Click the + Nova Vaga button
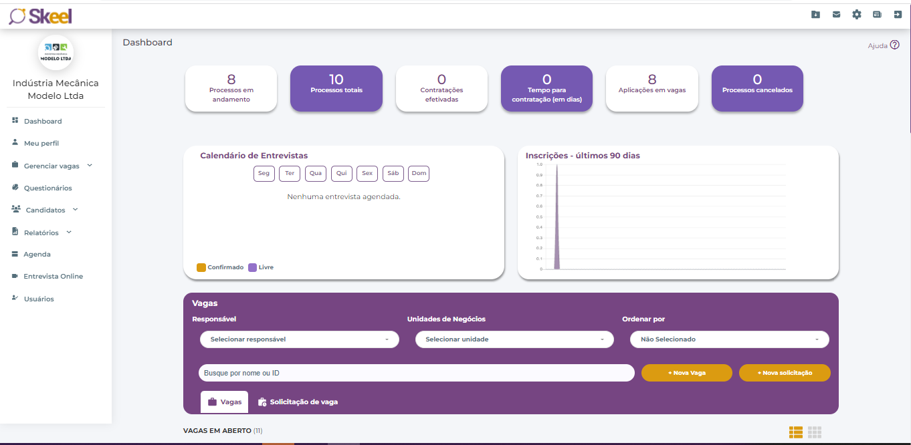This screenshot has width=911, height=445. (686, 373)
